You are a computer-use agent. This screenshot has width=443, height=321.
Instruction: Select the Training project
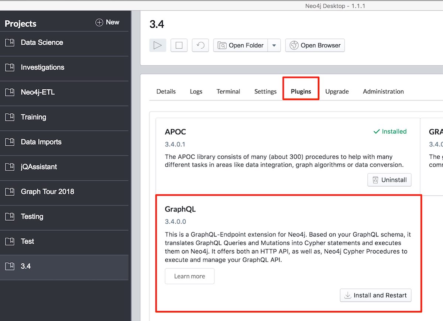(64, 117)
